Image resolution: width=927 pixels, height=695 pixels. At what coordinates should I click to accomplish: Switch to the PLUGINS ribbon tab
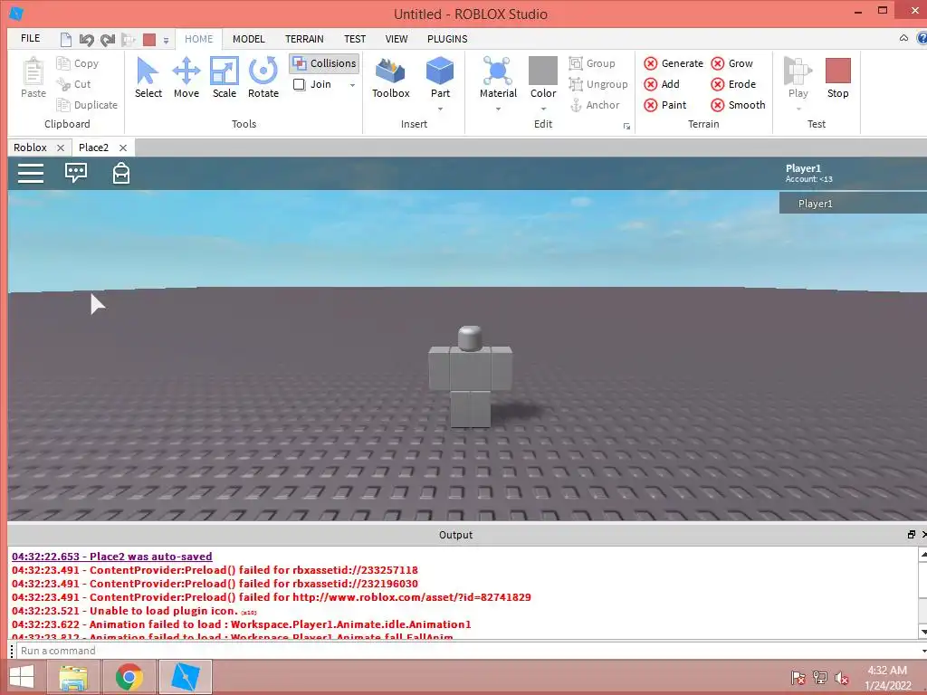click(447, 39)
